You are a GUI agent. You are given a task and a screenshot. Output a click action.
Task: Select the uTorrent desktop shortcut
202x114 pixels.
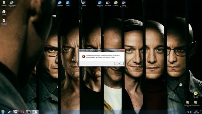point(116,3)
